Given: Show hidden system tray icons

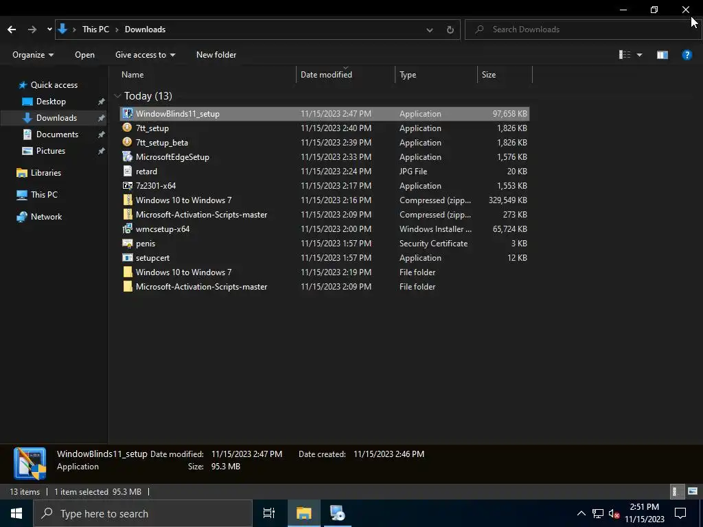Looking at the screenshot, I should [x=581, y=513].
